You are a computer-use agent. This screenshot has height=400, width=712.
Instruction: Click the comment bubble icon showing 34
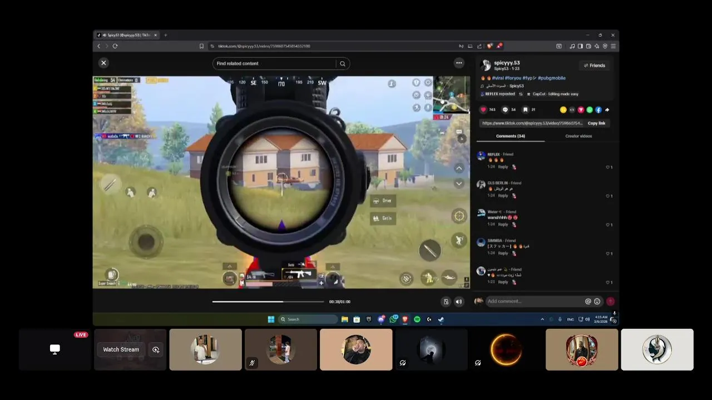[505, 110]
